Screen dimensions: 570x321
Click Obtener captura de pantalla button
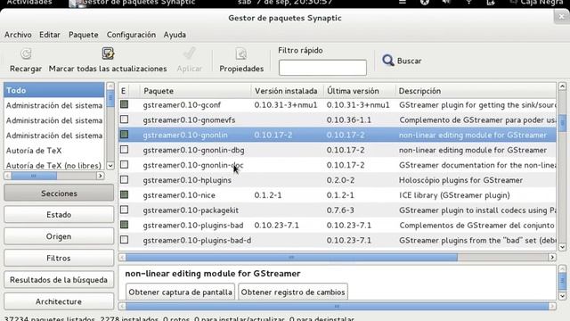tap(180, 292)
